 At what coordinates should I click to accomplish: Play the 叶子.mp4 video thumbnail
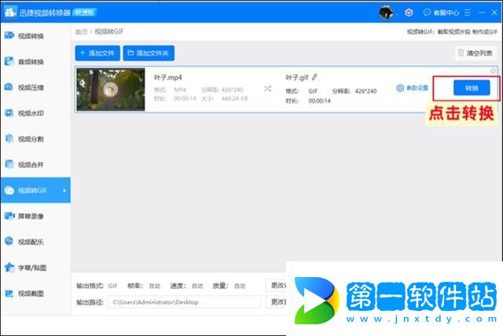click(111, 89)
